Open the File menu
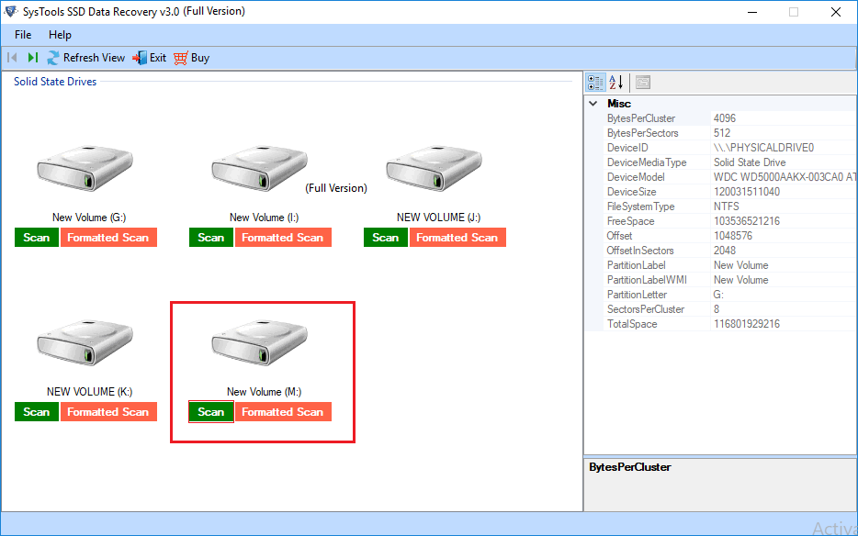Image resolution: width=858 pixels, height=536 pixels. (x=23, y=35)
